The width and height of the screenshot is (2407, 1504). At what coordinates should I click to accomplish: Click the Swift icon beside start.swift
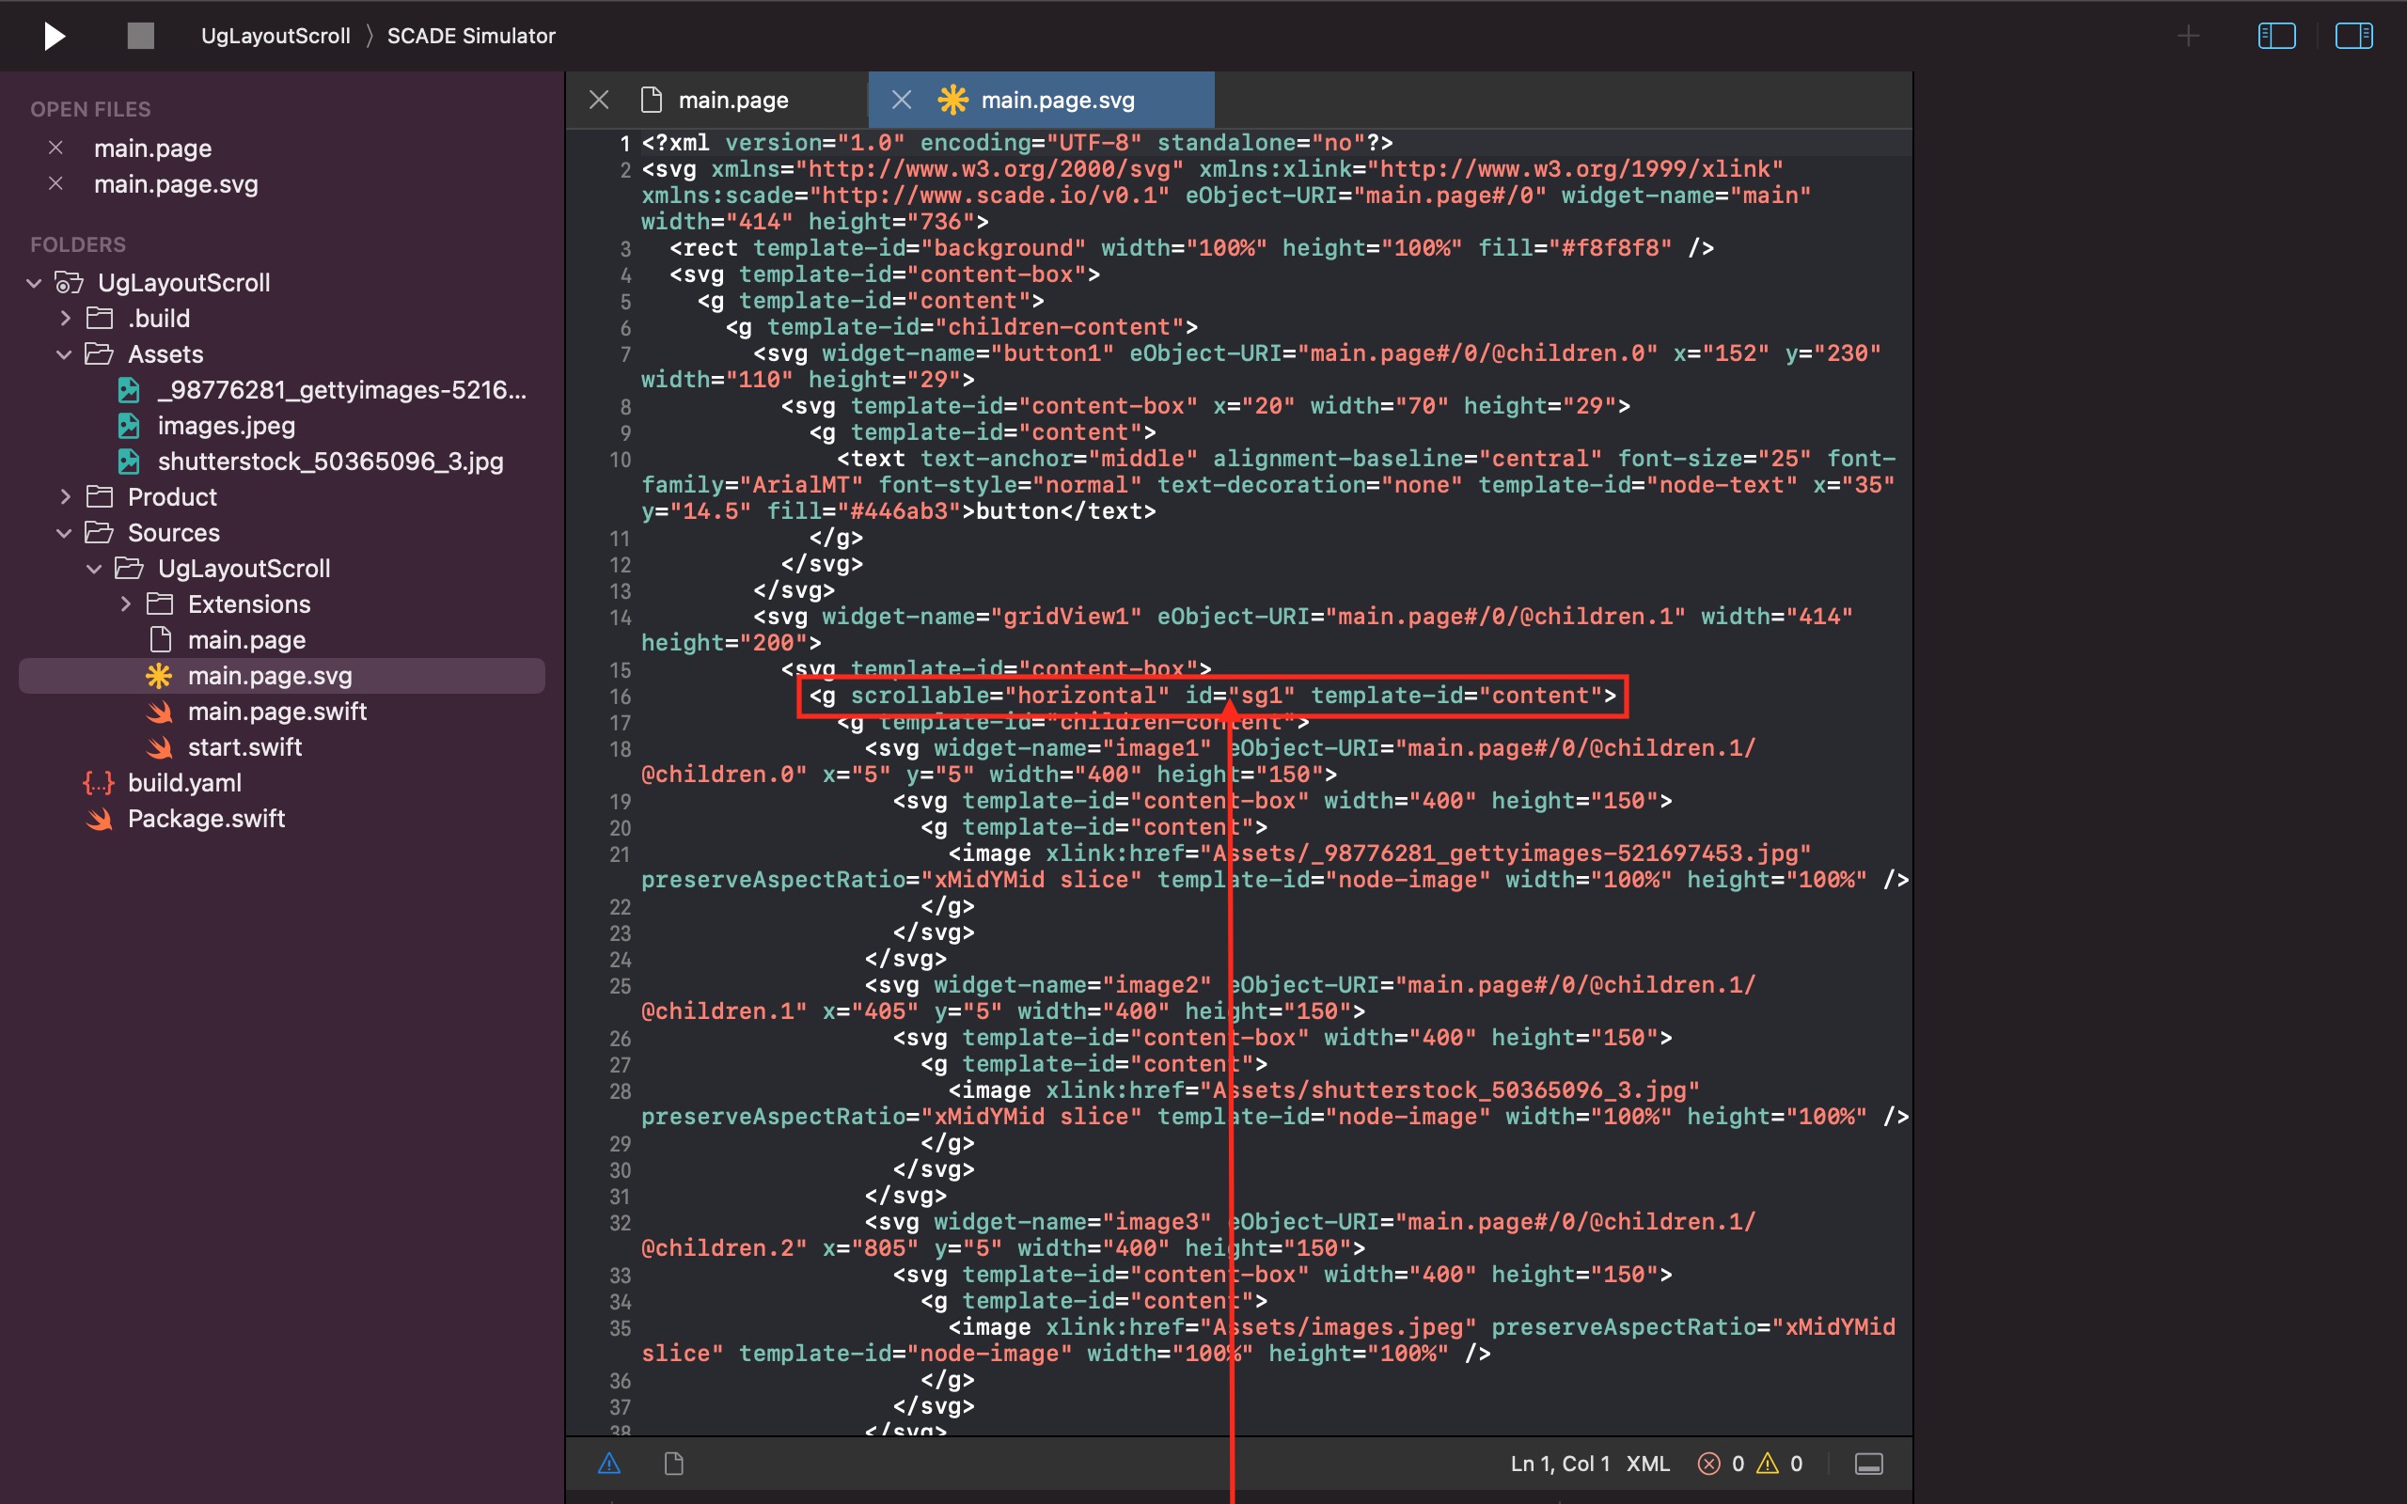tap(159, 747)
